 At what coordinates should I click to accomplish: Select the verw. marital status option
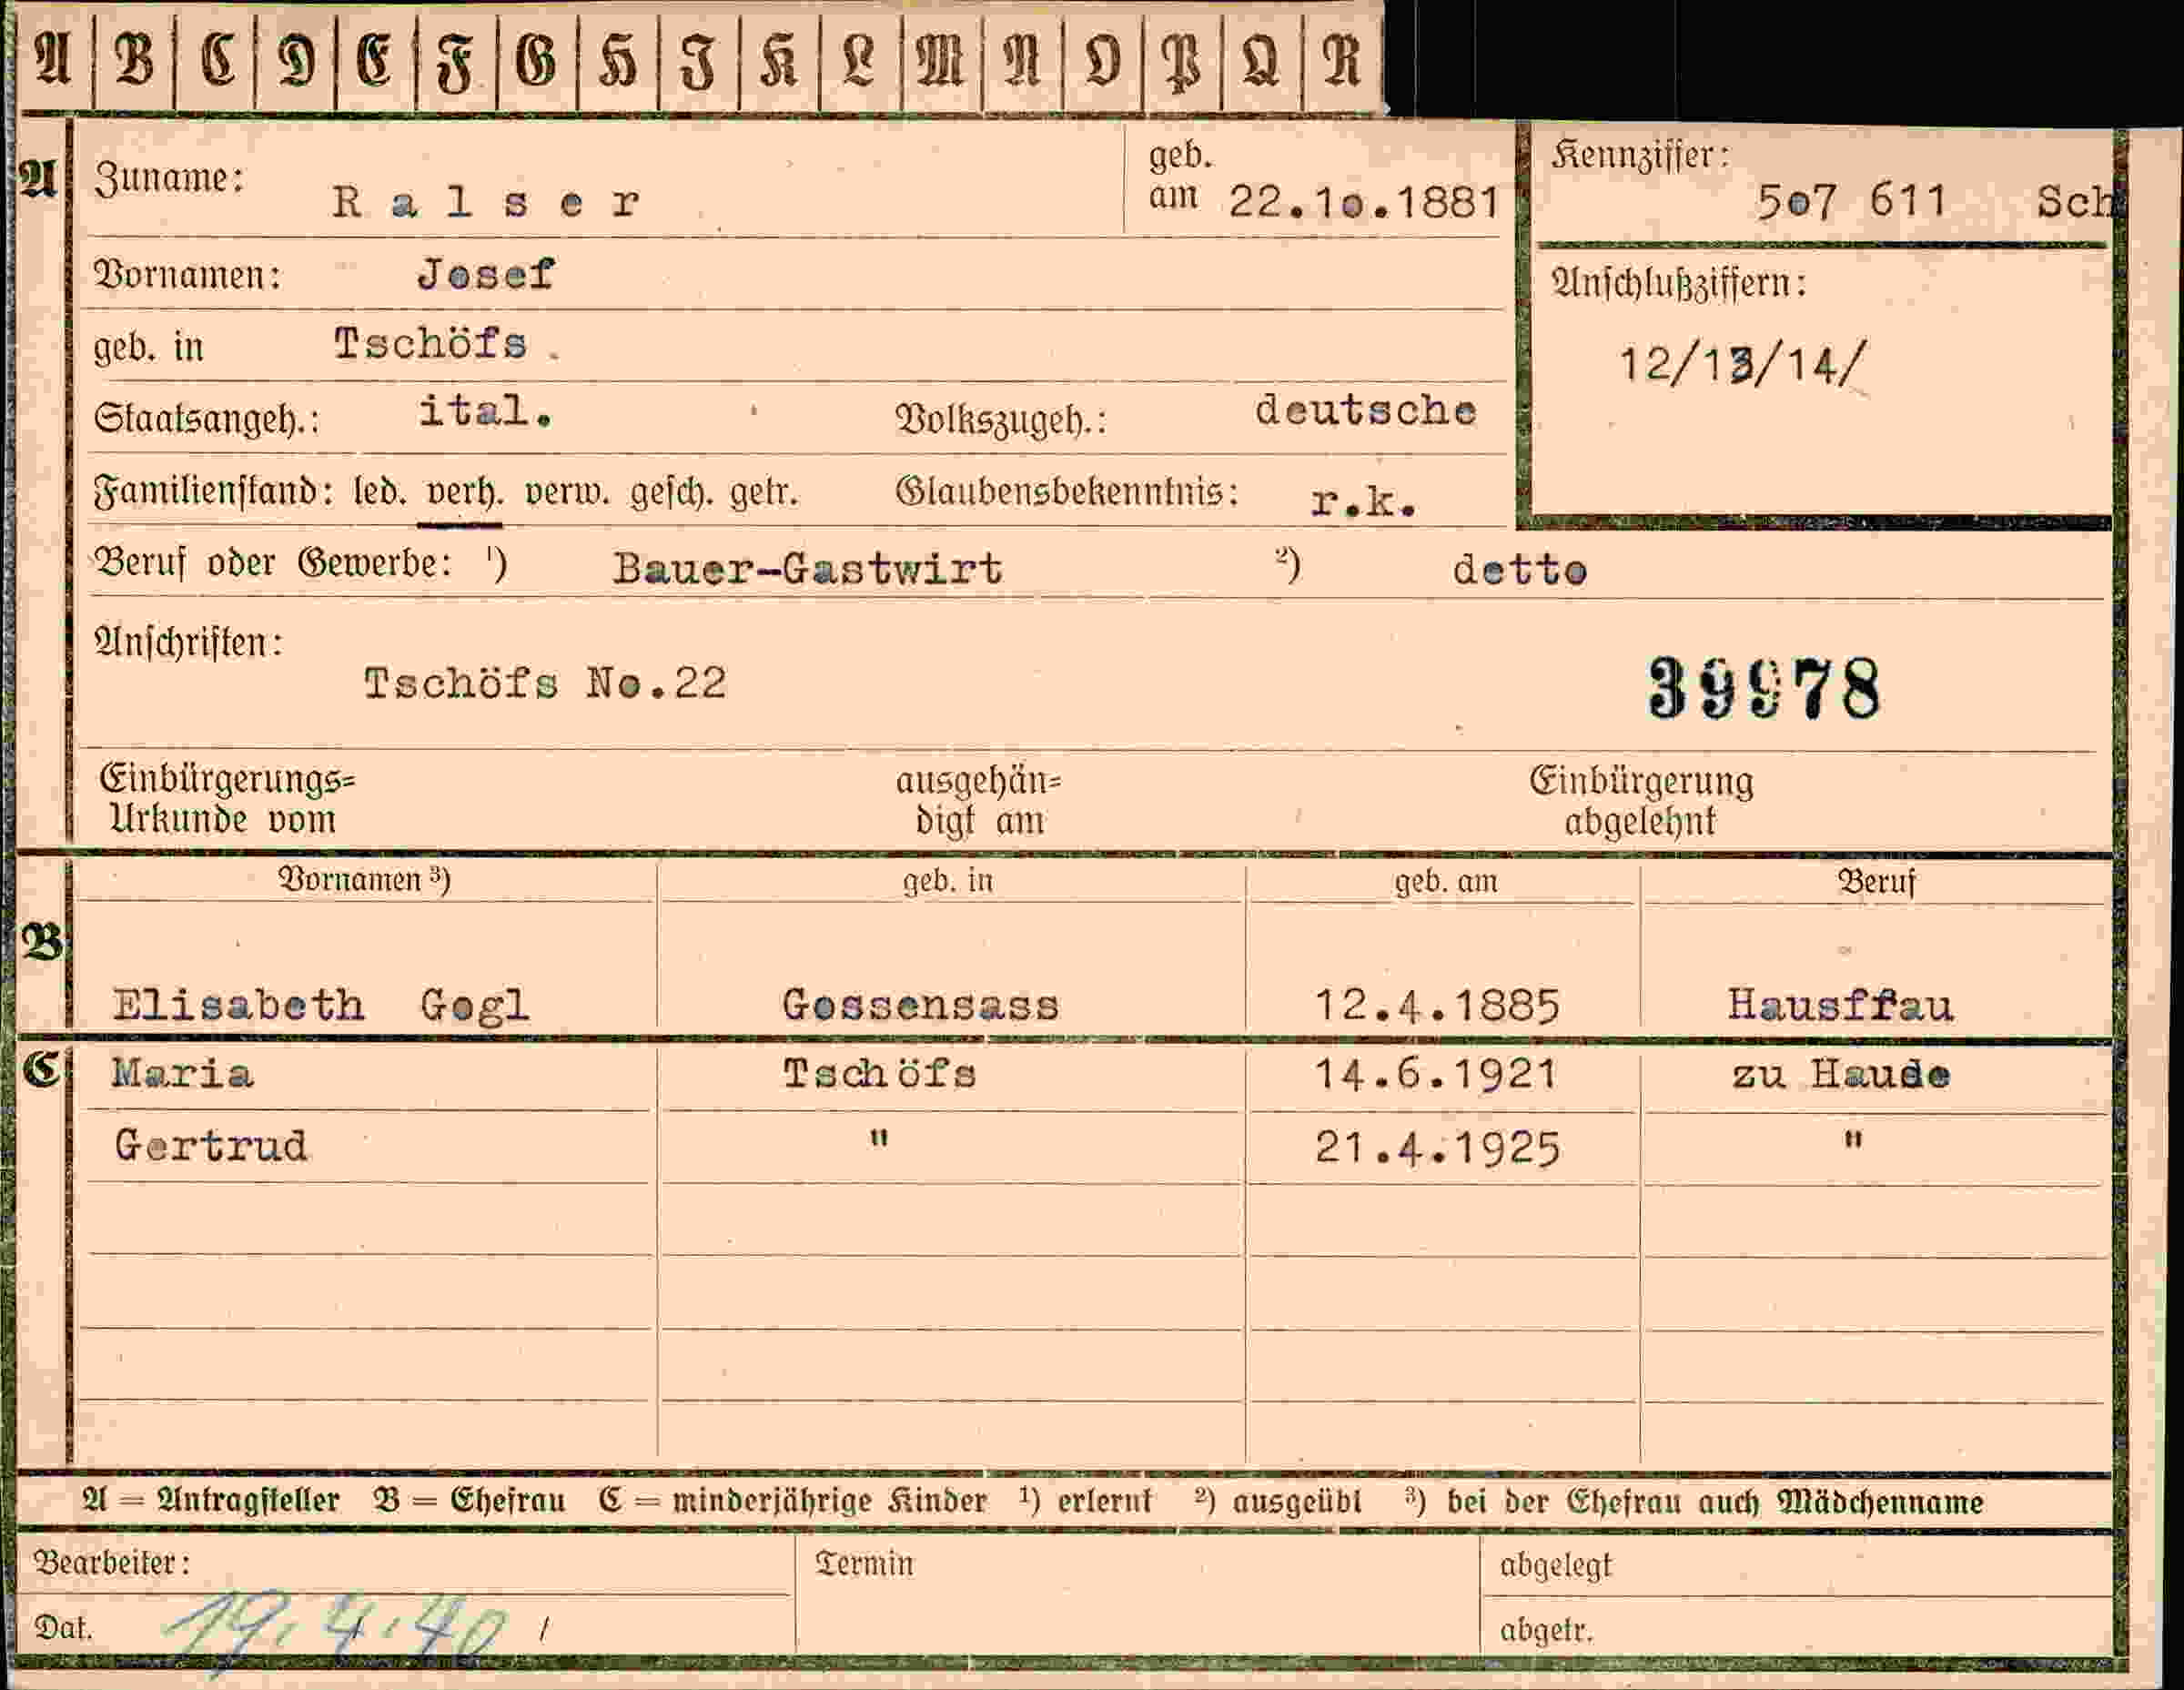pos(567,493)
